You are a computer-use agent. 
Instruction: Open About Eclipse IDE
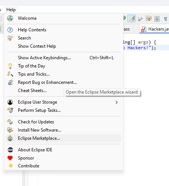click(x=63, y=150)
